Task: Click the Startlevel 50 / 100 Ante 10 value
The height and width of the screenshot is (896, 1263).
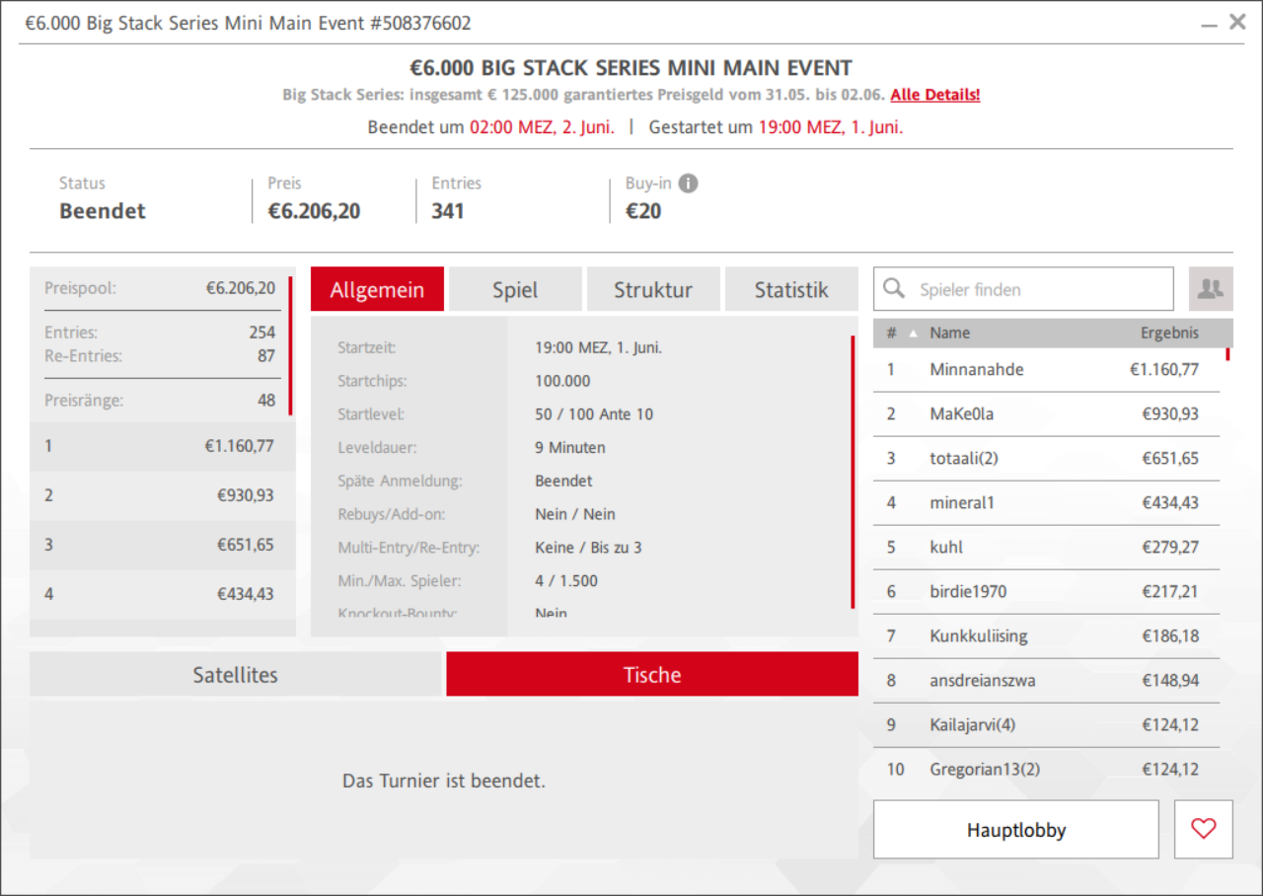Action: click(594, 414)
